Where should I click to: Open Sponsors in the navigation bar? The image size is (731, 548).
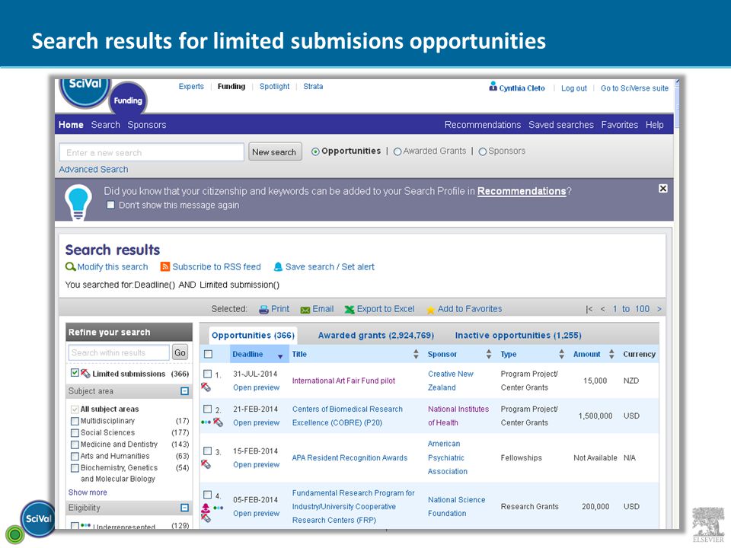(x=147, y=124)
